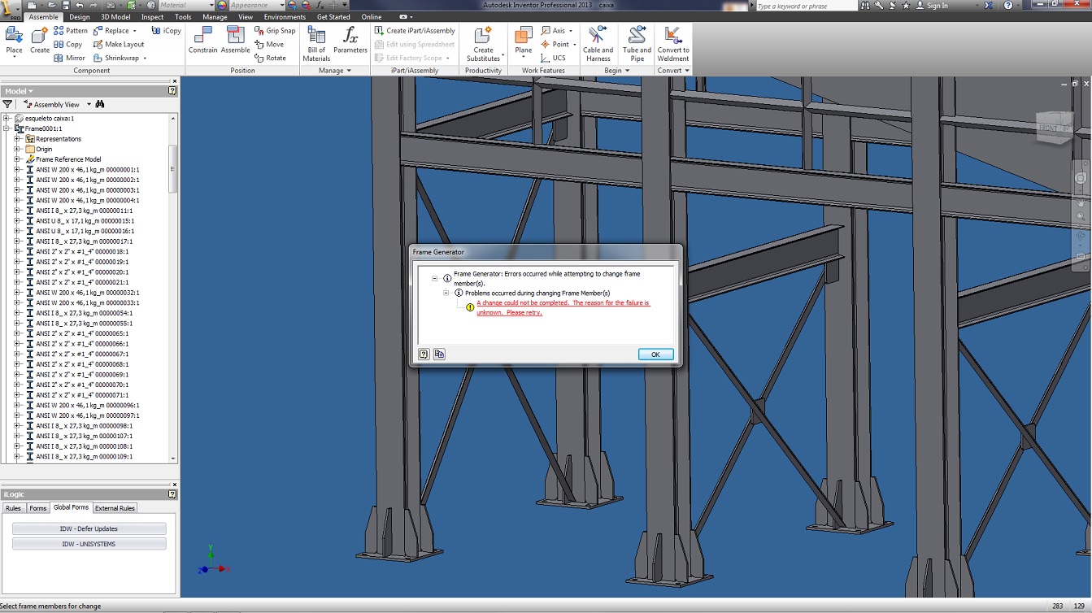The image size is (1092, 613).
Task: Open the Bill of Materials
Action: coord(316,44)
